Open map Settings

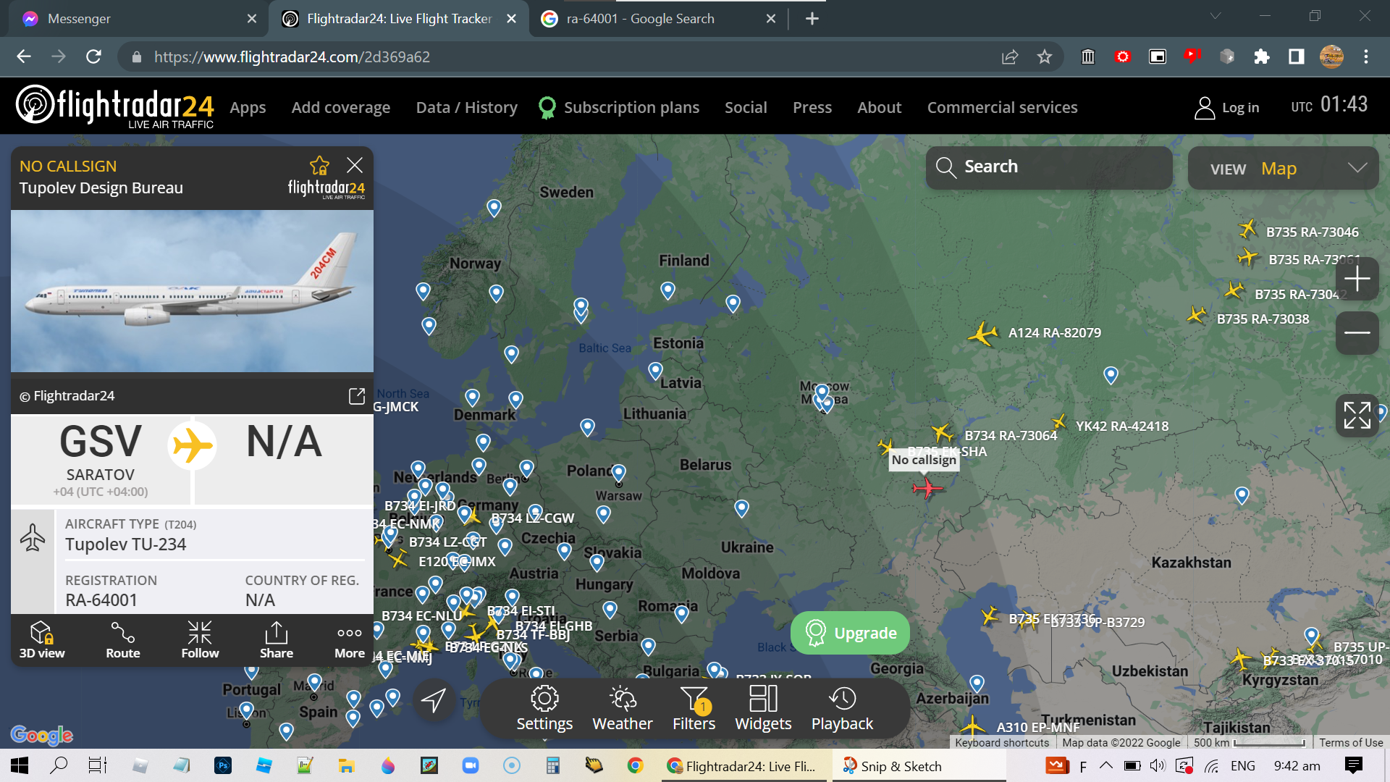(544, 708)
